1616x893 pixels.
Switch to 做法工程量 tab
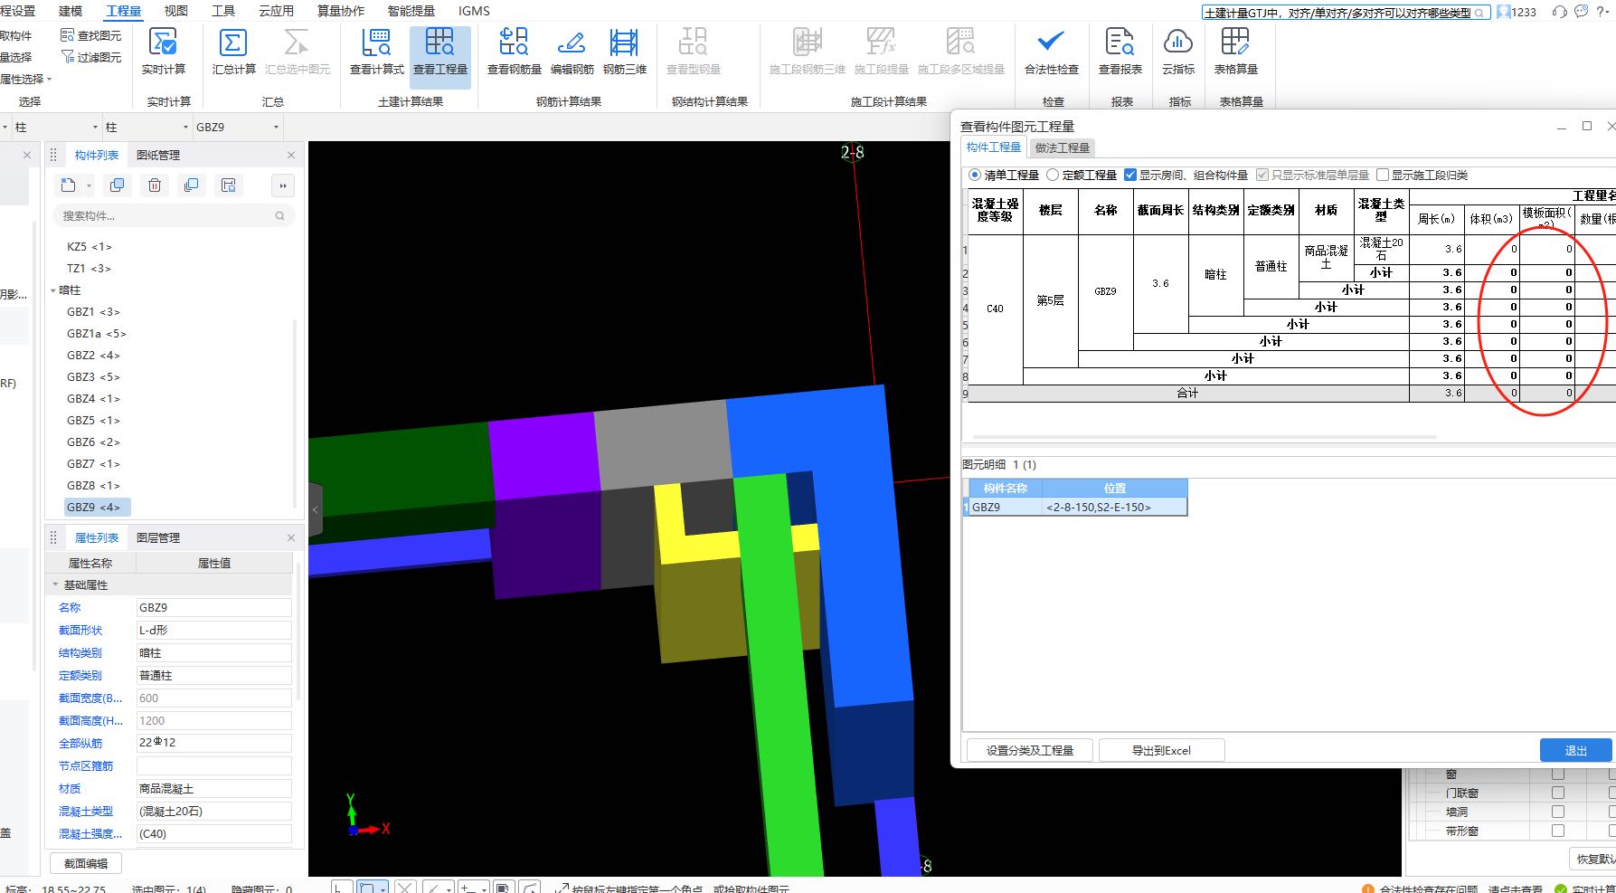pos(1063,147)
